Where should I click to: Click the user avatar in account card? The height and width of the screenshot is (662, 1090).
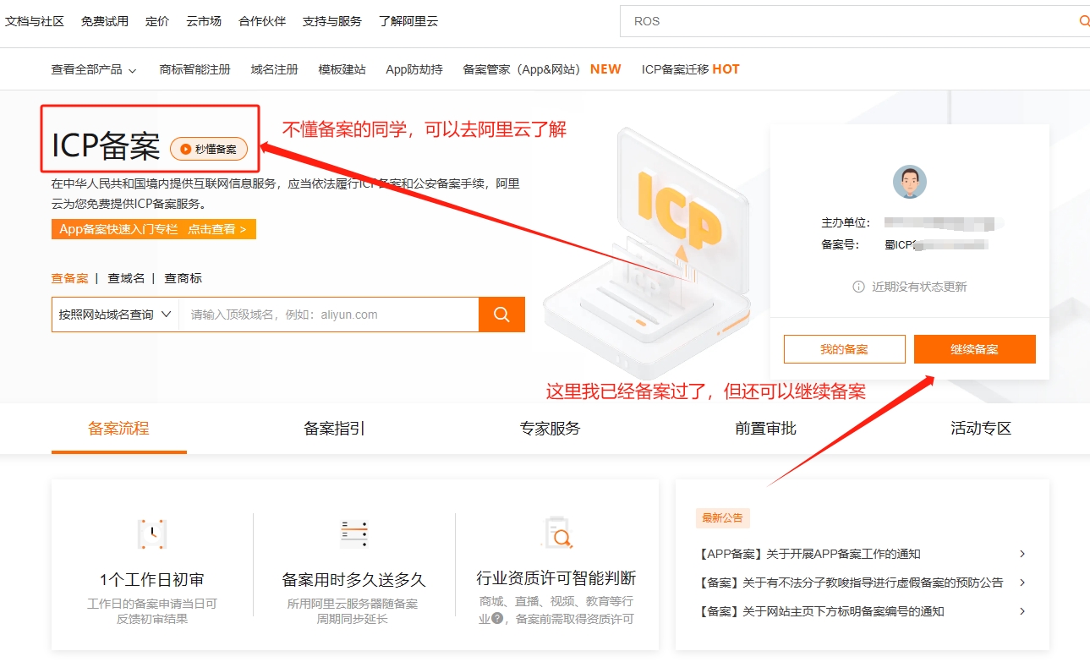(x=910, y=182)
